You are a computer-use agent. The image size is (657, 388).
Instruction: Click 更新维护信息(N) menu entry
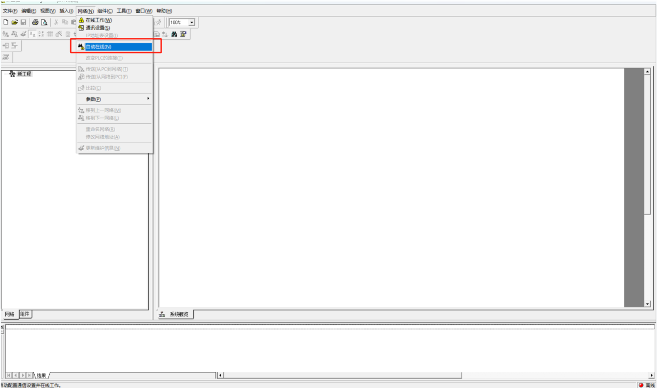click(115, 148)
